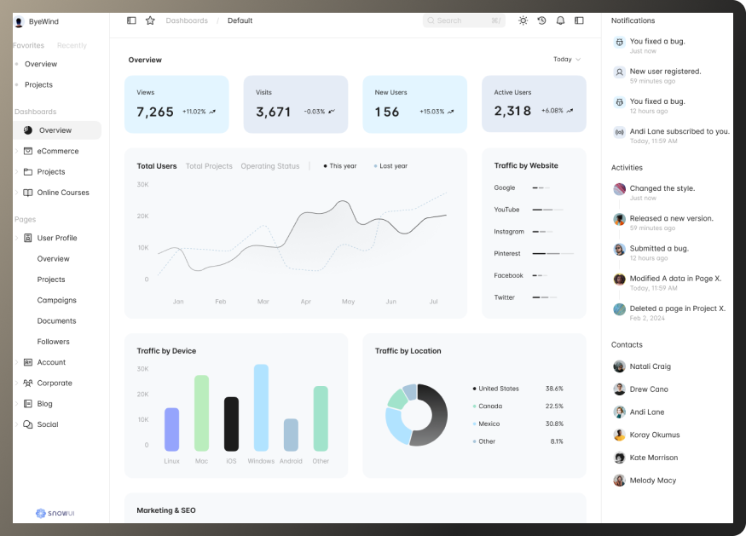Switch theme with the sun icon

(523, 20)
